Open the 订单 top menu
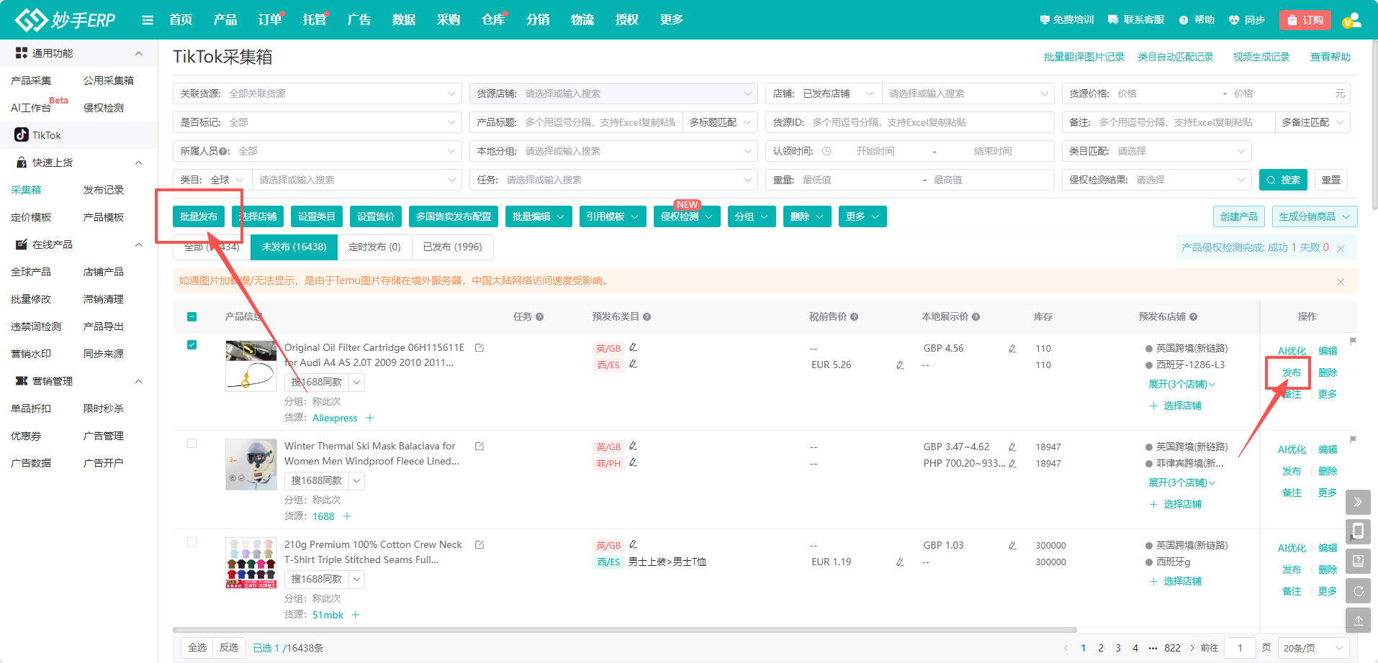This screenshot has height=663, width=1378. click(270, 20)
